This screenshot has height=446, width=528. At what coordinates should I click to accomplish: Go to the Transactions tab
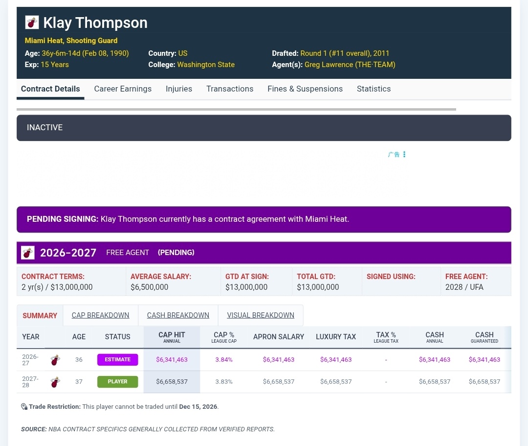(x=230, y=89)
